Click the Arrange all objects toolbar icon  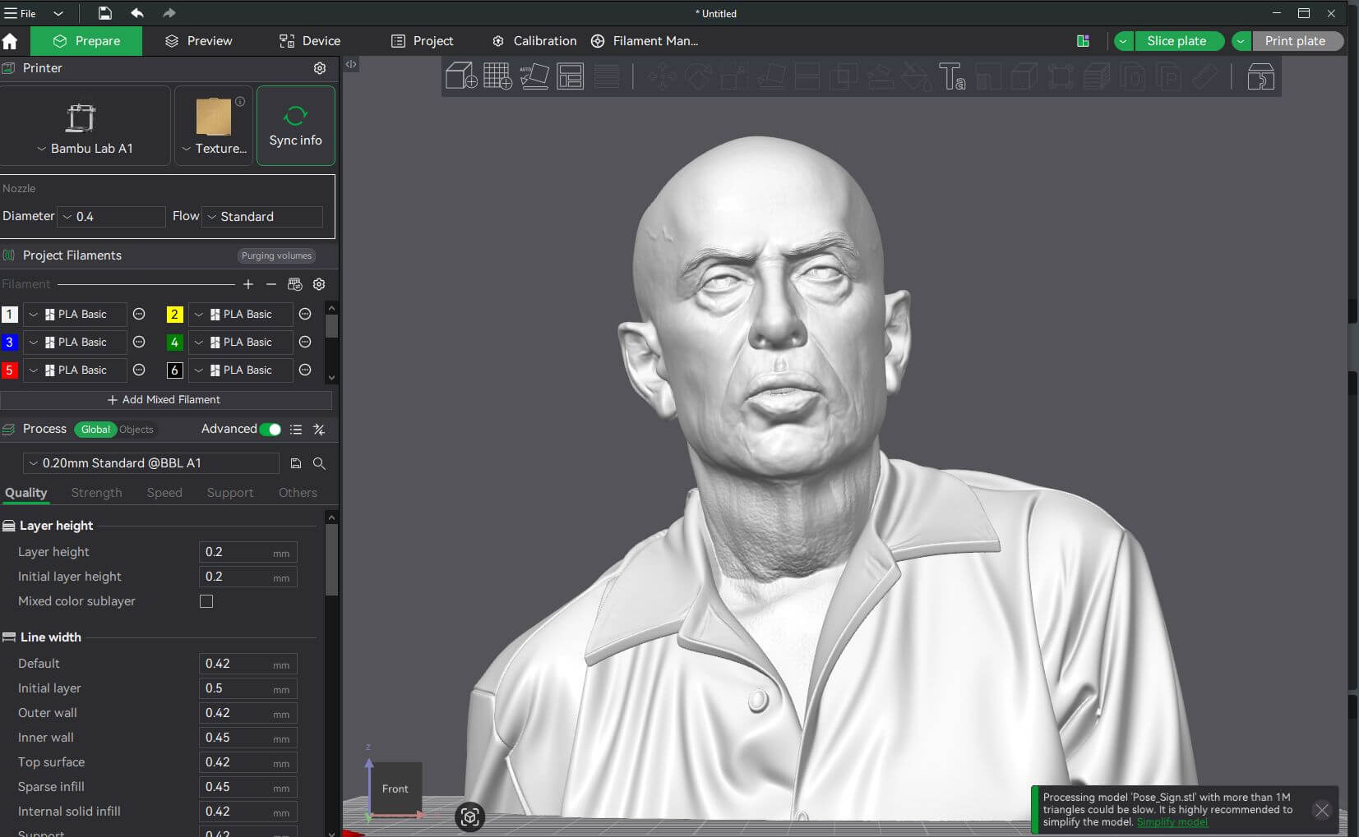pyautogui.click(x=570, y=76)
